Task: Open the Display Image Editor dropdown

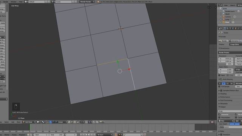Action: pyautogui.click(x=236, y=45)
